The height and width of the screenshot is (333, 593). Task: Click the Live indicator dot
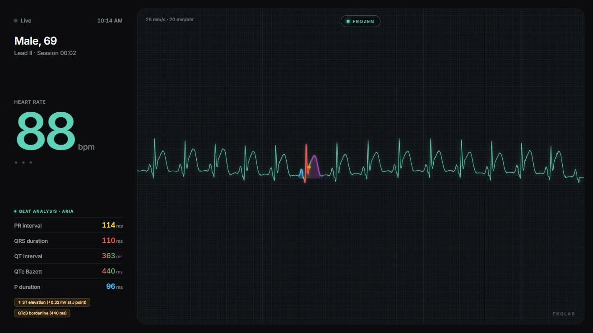[16, 21]
